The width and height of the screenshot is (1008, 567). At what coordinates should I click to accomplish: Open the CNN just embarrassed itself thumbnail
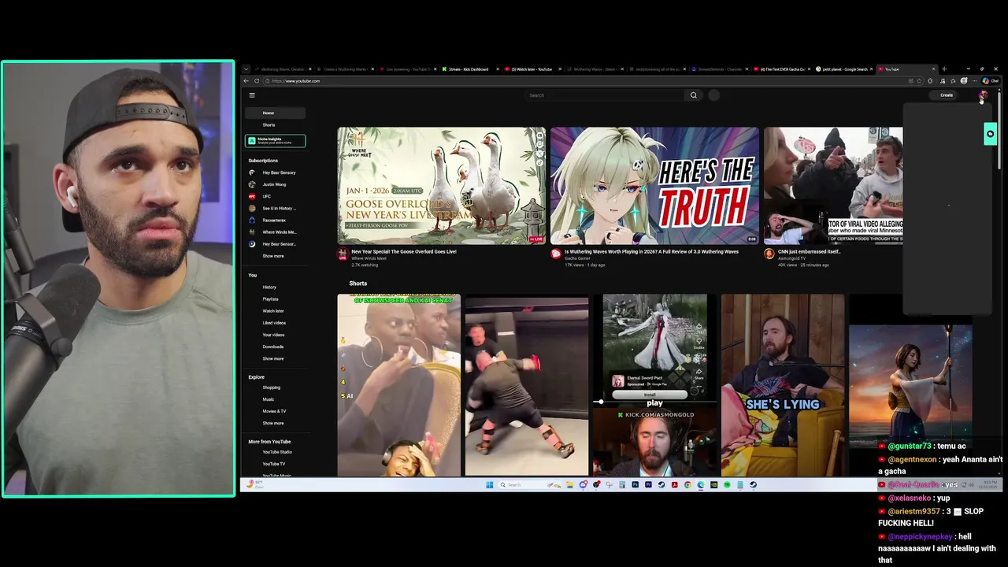[833, 186]
